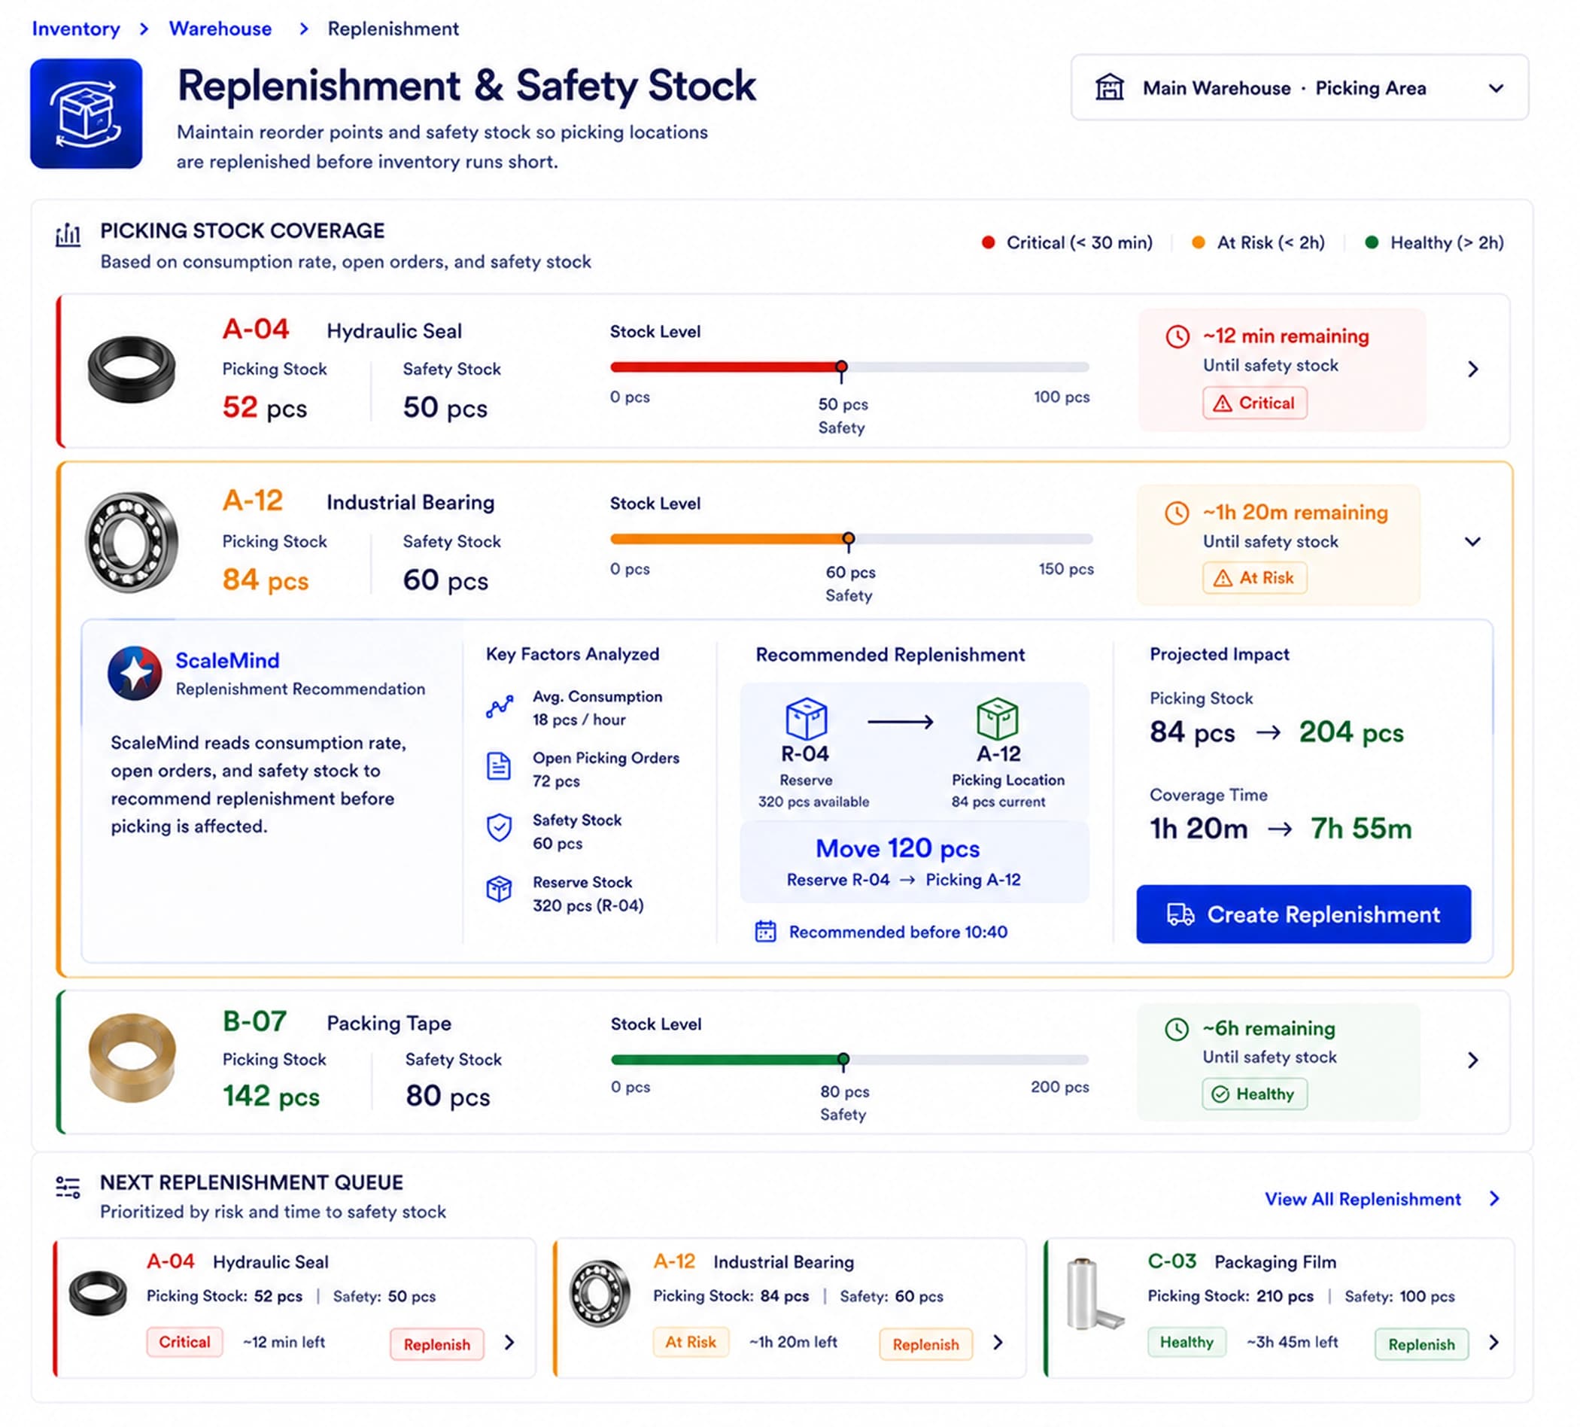The width and height of the screenshot is (1580, 1427).
Task: Click the calendar icon next to Recommended before 10:40
Action: tap(766, 932)
